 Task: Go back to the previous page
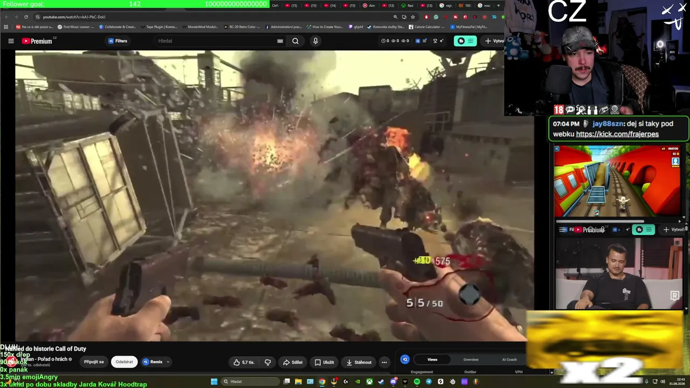point(6,17)
